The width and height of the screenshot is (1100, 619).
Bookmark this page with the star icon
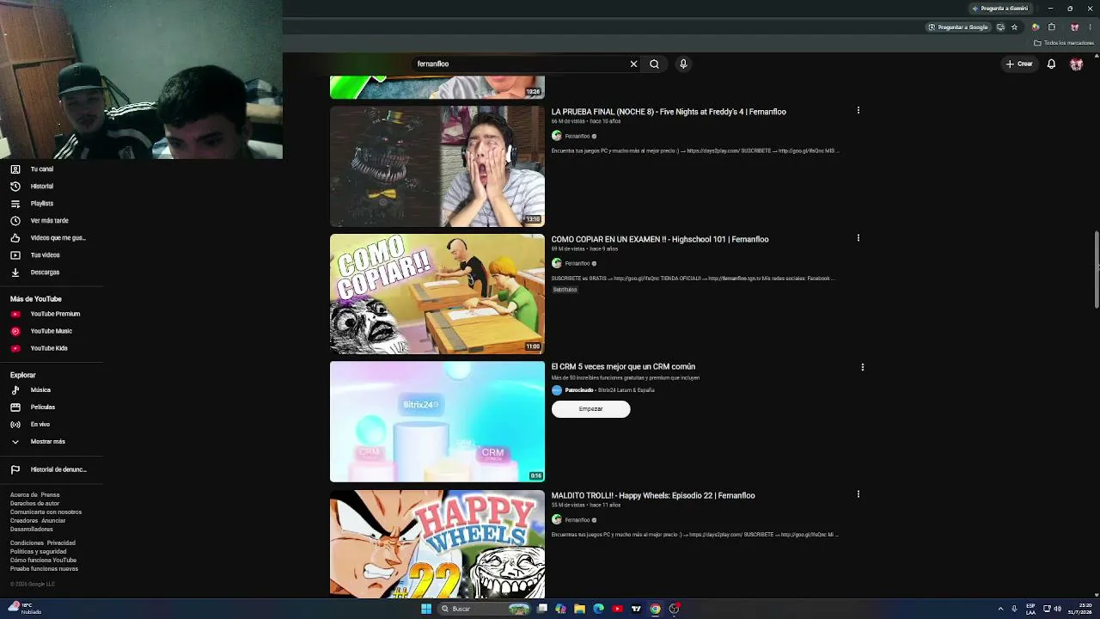click(x=1014, y=28)
